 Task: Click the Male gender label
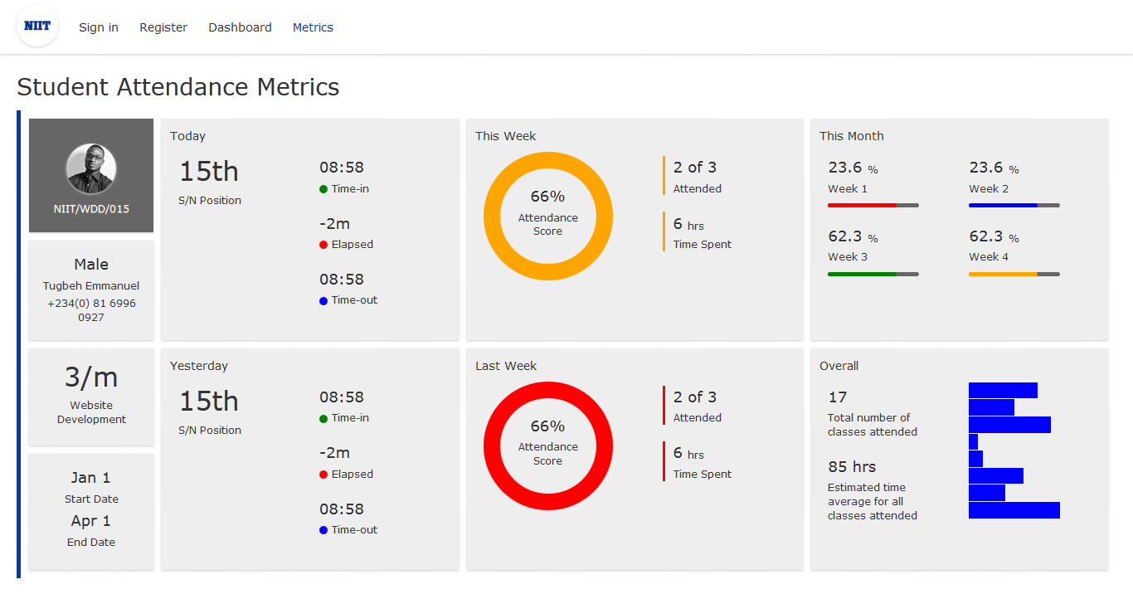91,265
